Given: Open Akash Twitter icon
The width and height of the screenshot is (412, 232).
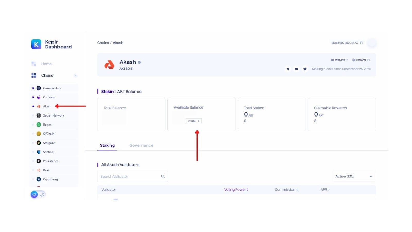Looking at the screenshot, I should (x=305, y=69).
